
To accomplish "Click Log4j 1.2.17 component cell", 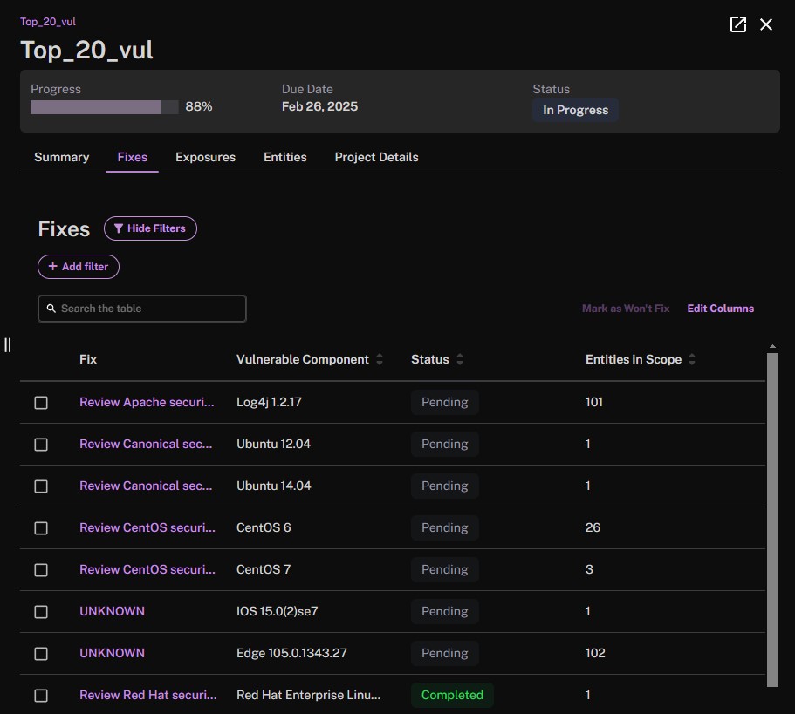I will click(269, 402).
